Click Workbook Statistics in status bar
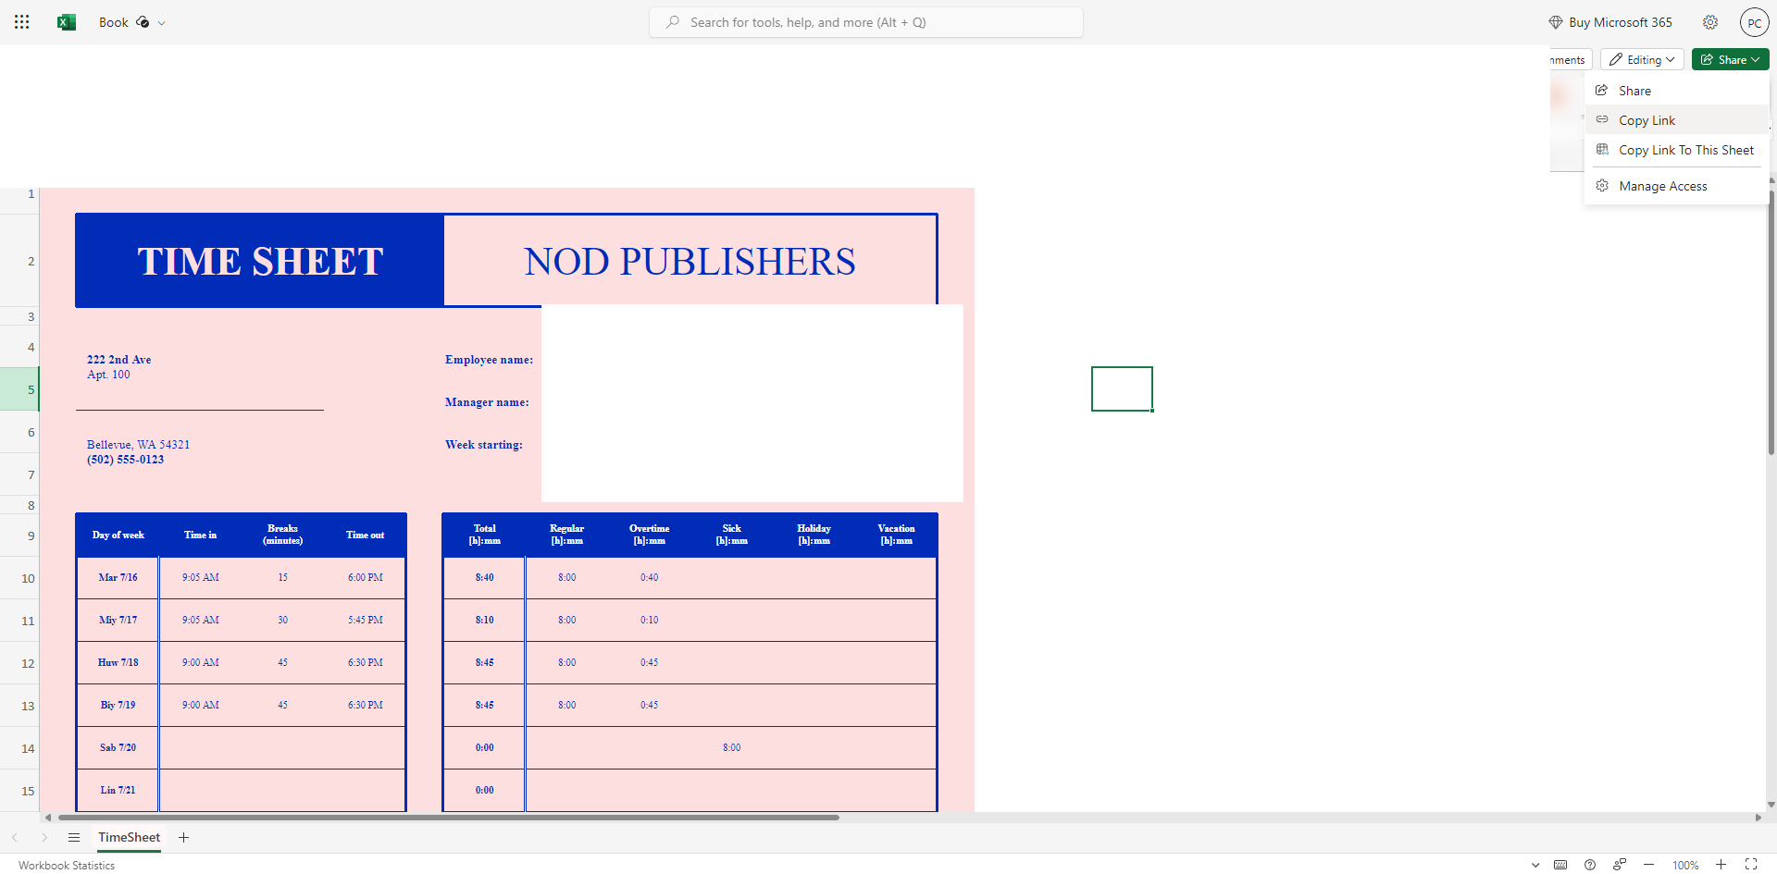Screen dimensions: 1777x874 pyautogui.click(x=67, y=866)
